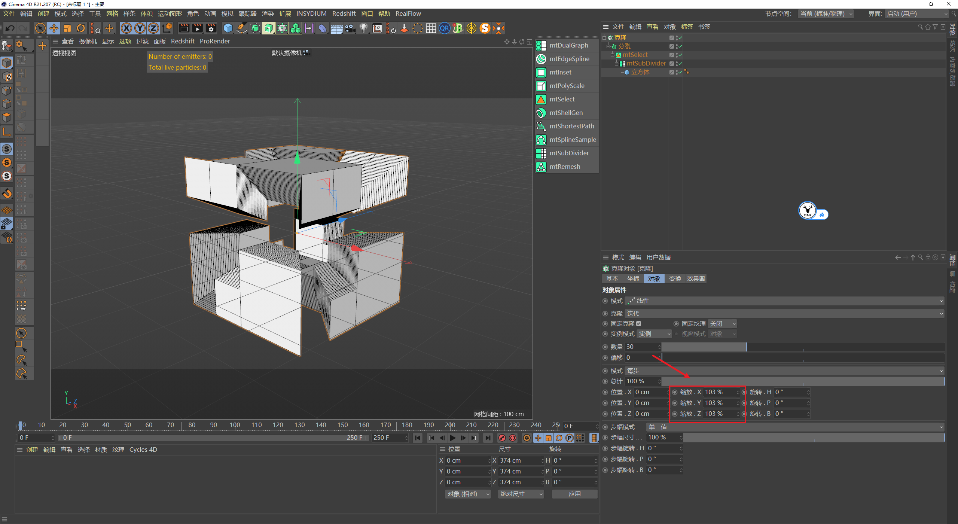
Task: Open the 绝对尺寸 dropdown in coordinates panel
Action: pyautogui.click(x=521, y=494)
